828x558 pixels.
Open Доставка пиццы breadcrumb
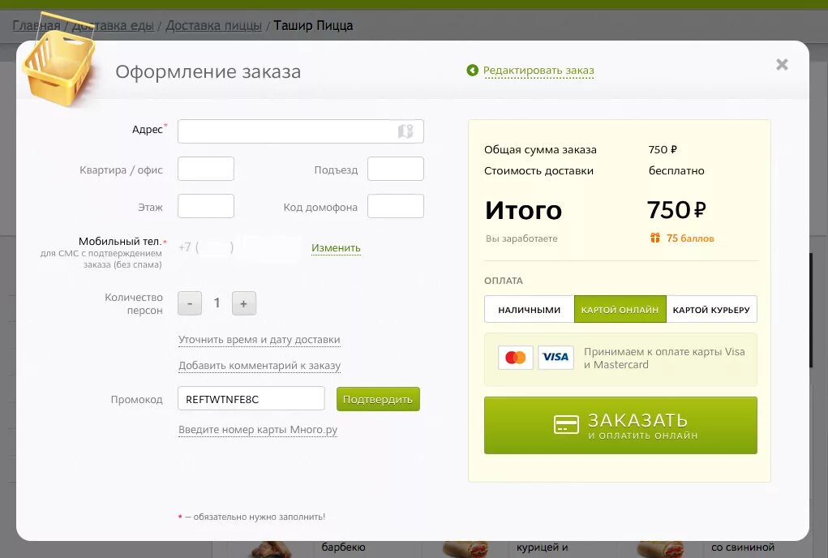coord(214,25)
